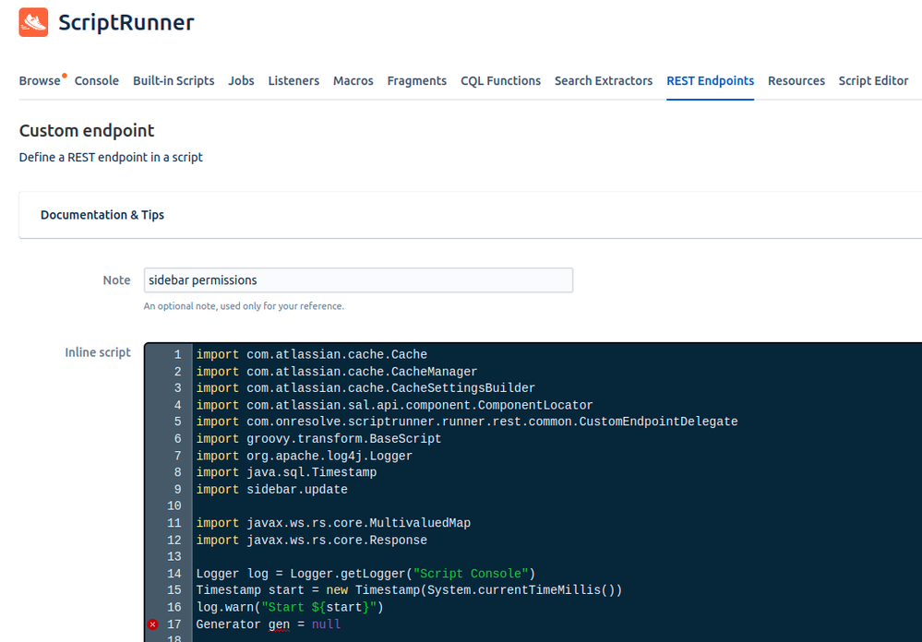This screenshot has height=642, width=922.
Task: Open the Resources tab
Action: (796, 80)
